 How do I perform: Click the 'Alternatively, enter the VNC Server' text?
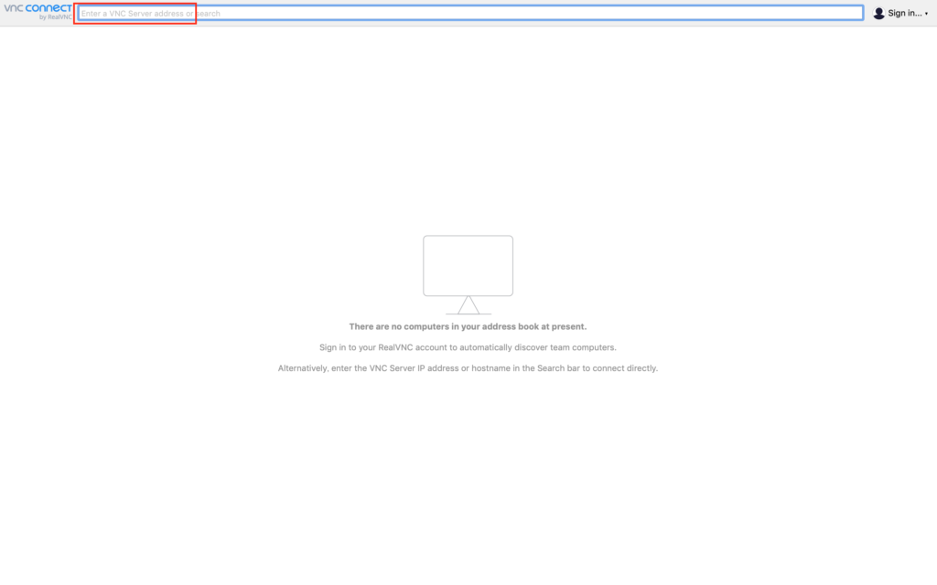(348, 368)
